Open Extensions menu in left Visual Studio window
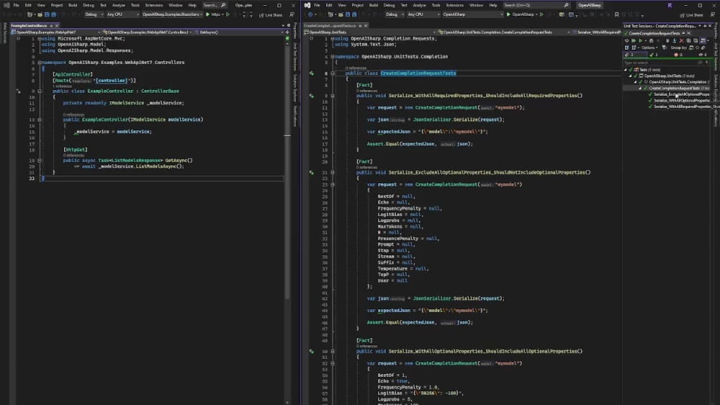The image size is (720, 405). pyautogui.click(x=154, y=5)
